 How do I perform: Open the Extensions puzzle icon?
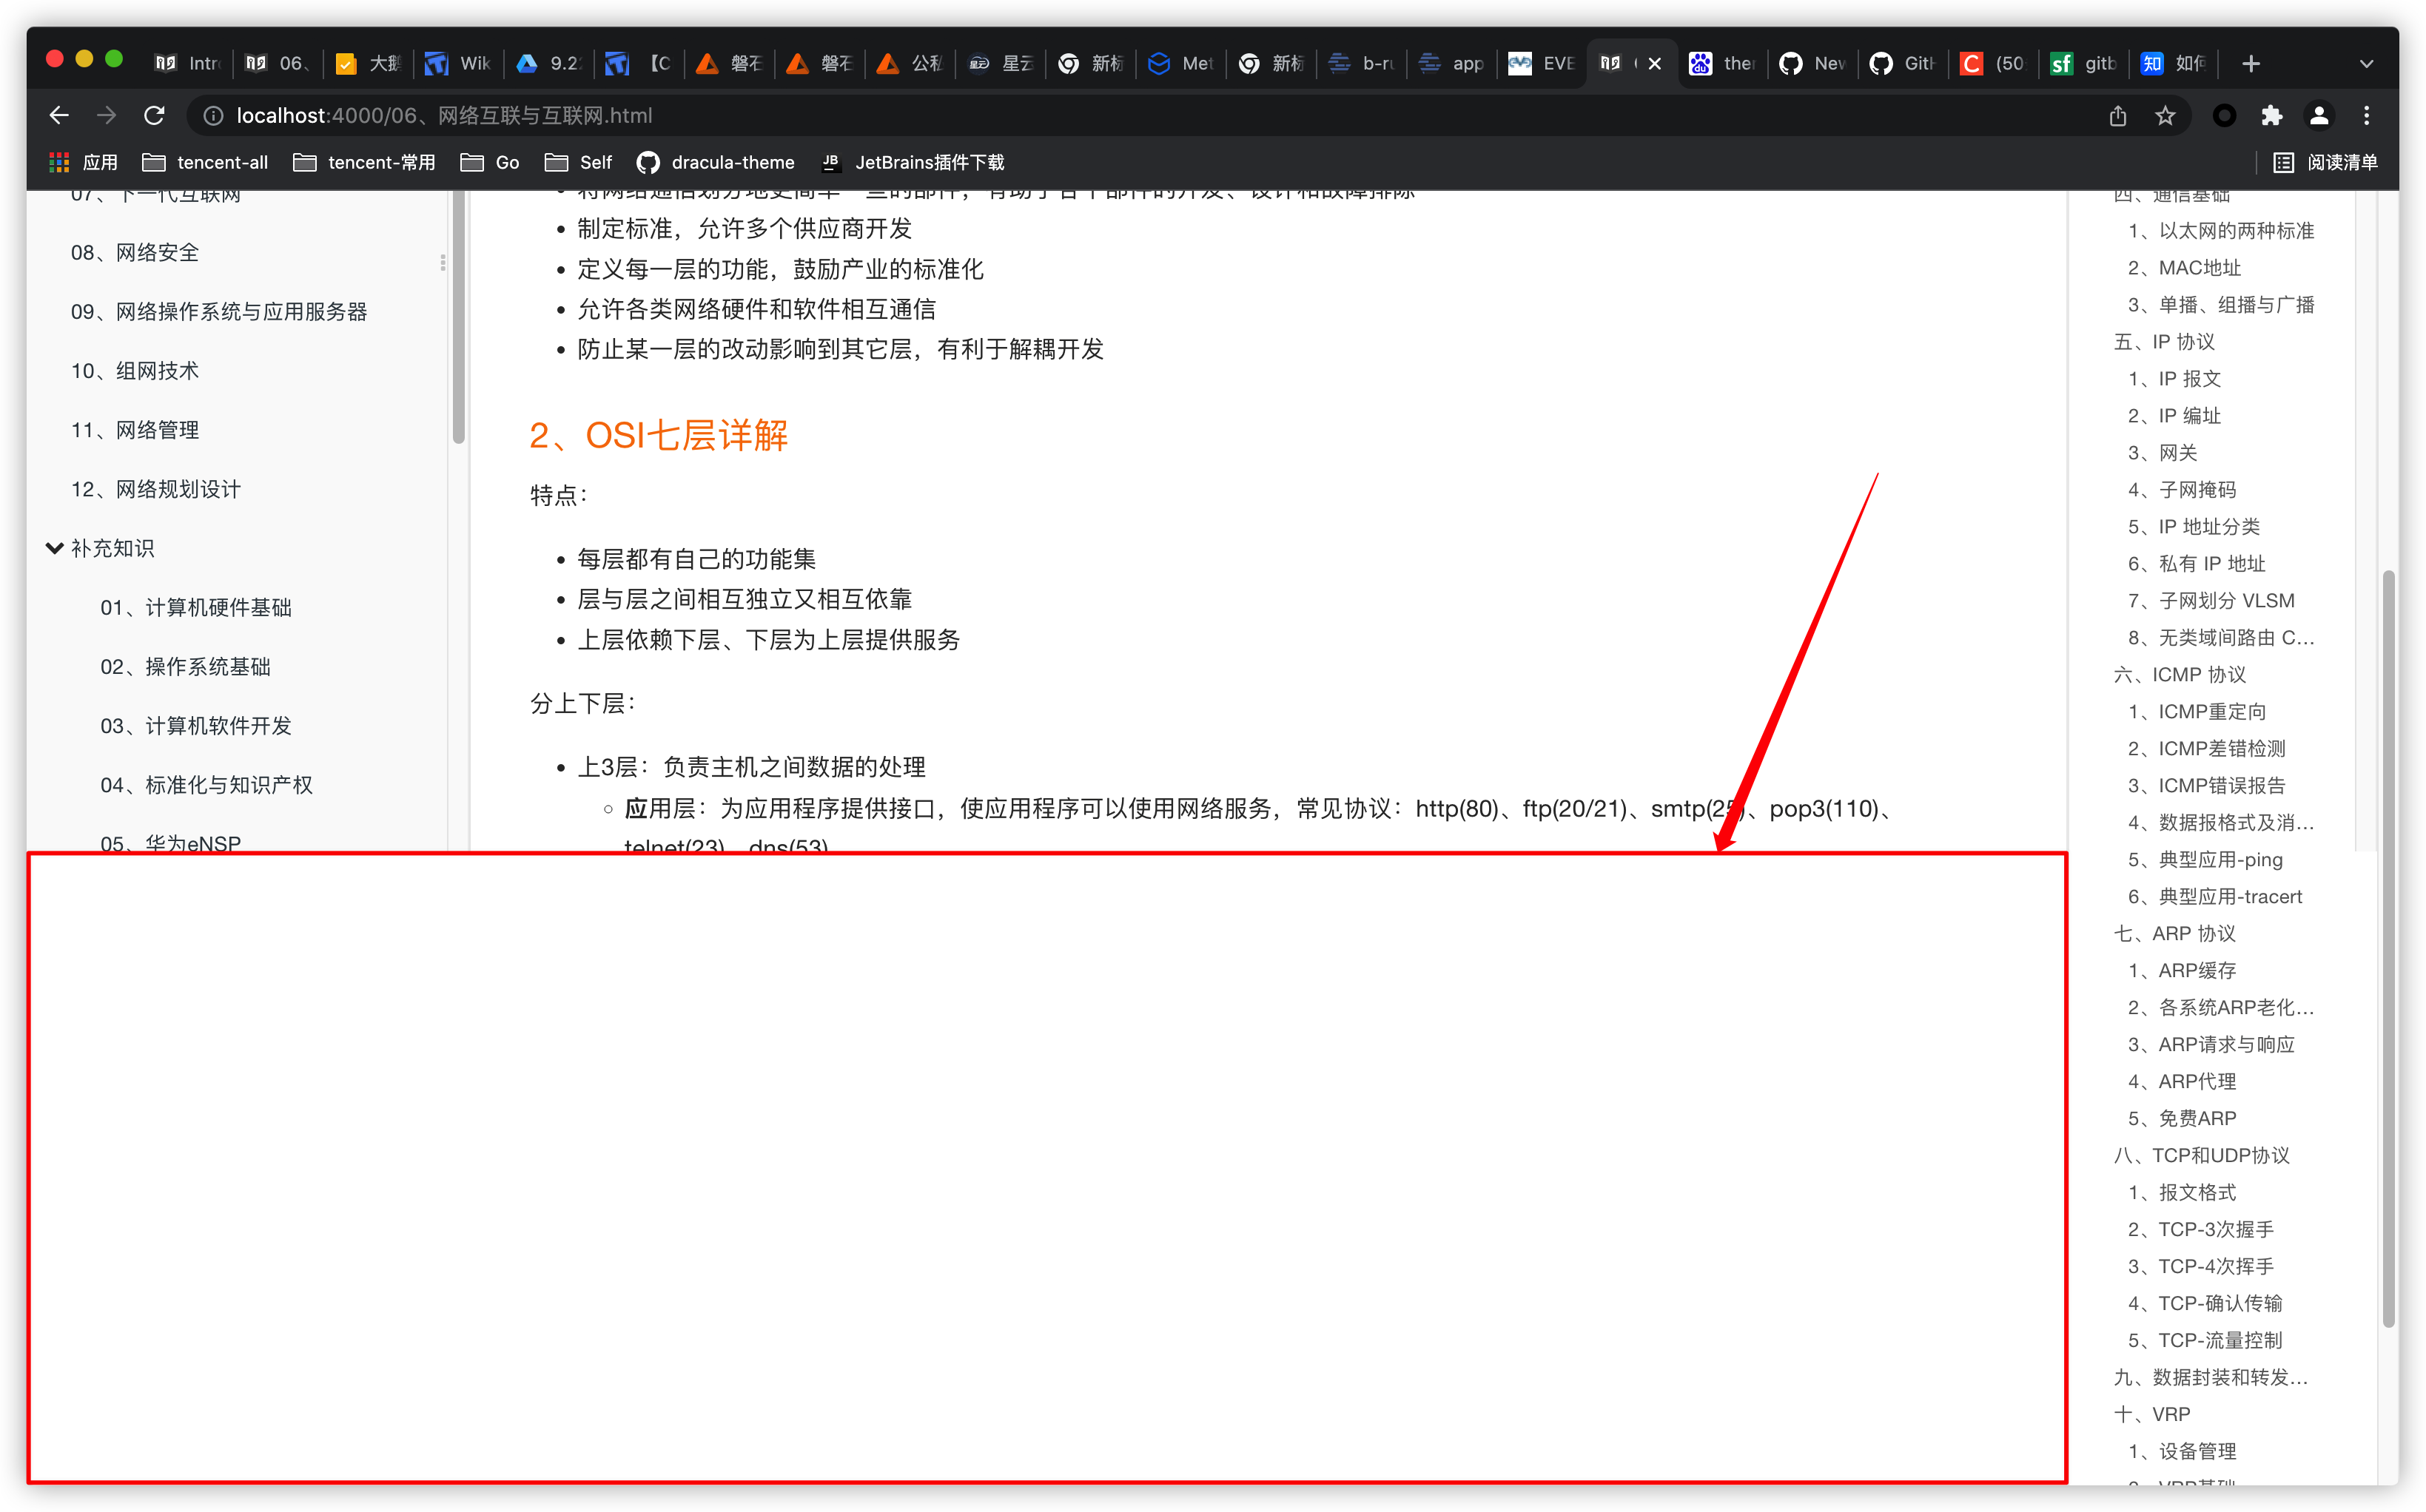2271,116
